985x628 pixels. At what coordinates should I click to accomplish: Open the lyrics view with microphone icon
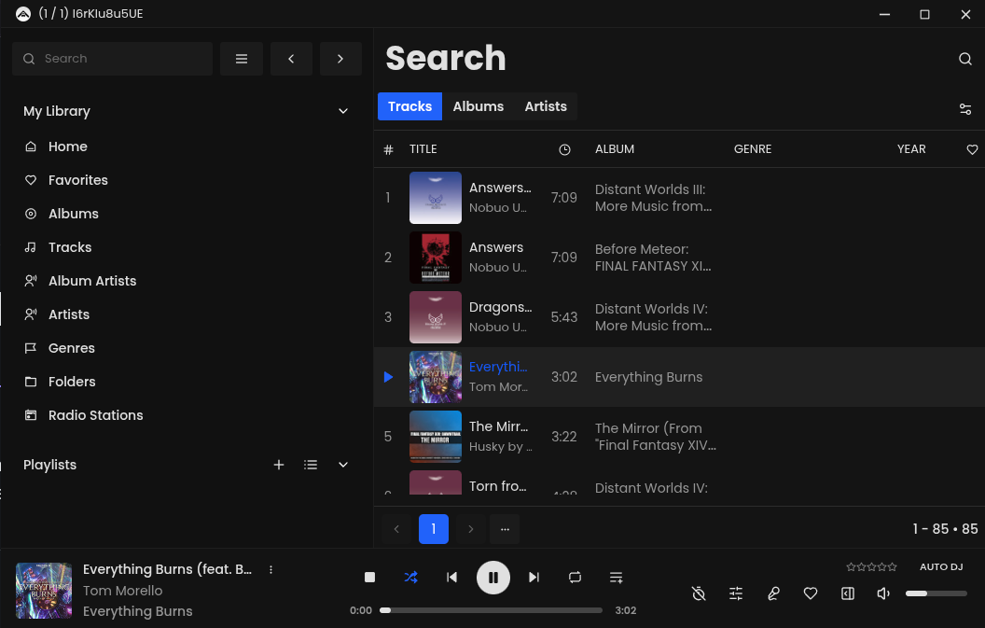coord(773,593)
